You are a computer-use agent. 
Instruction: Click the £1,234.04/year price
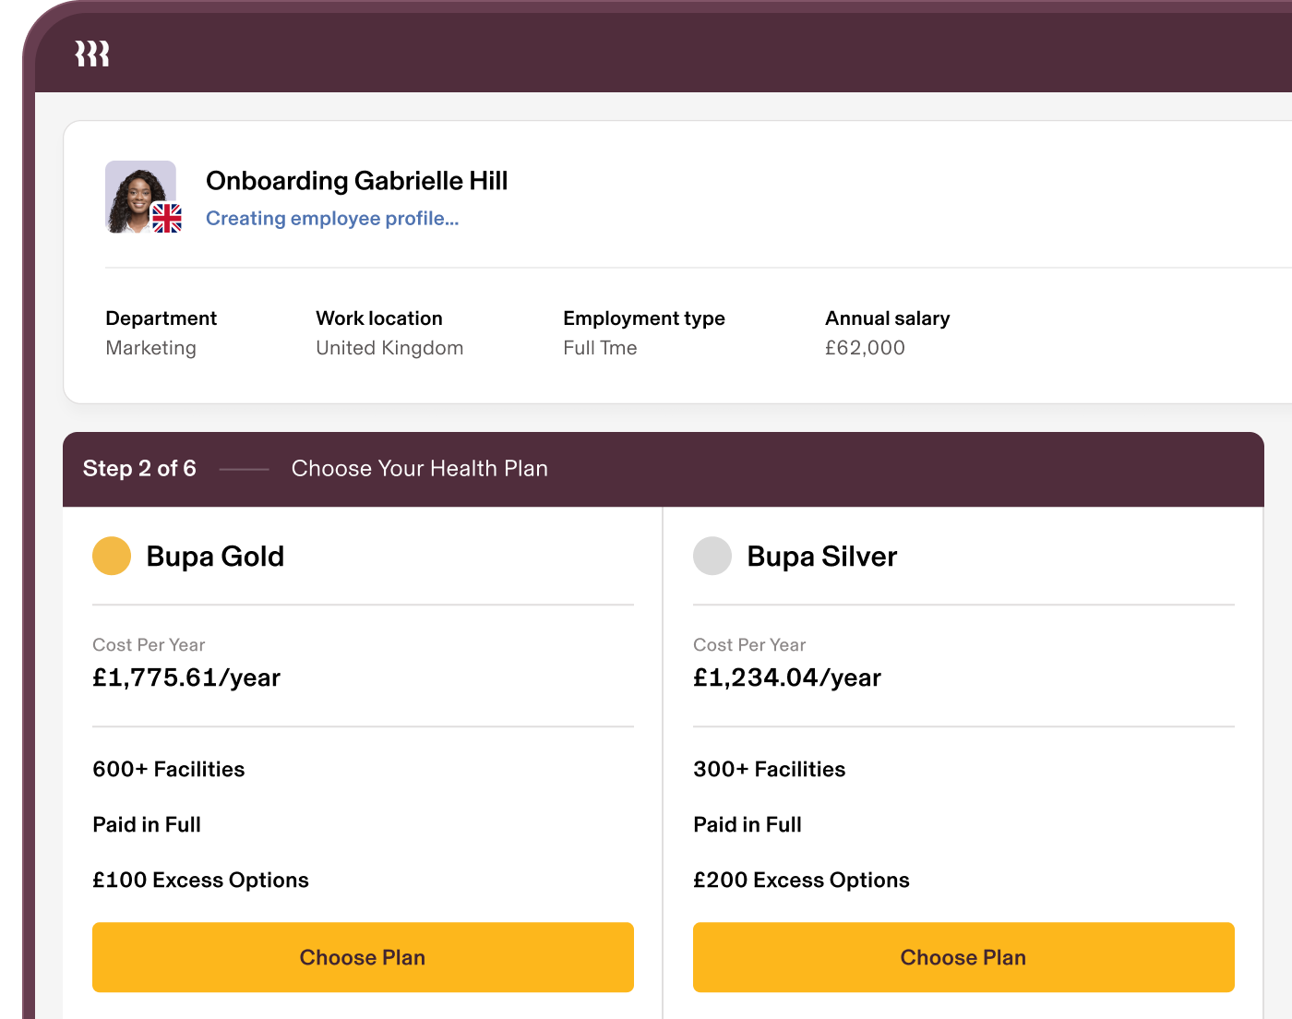(787, 677)
